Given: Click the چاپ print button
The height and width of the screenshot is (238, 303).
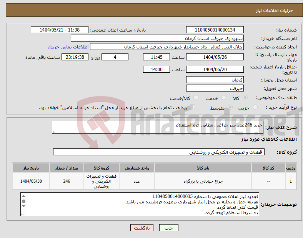Looking at the screenshot, I should click(x=168, y=228).
